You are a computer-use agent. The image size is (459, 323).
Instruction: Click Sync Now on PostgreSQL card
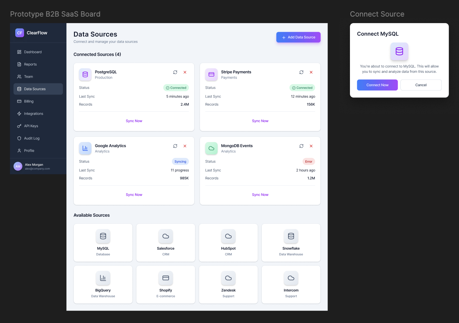134,121
